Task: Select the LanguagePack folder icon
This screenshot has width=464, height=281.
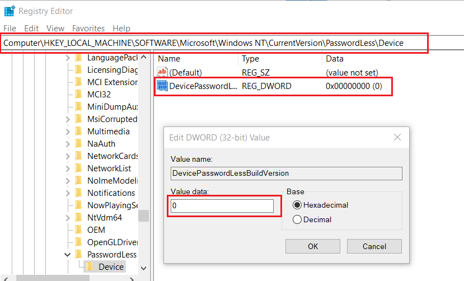Action: (79, 58)
